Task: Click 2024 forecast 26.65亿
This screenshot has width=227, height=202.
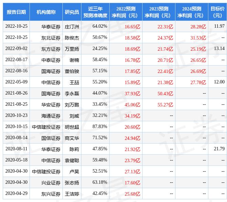Action: 198,60
